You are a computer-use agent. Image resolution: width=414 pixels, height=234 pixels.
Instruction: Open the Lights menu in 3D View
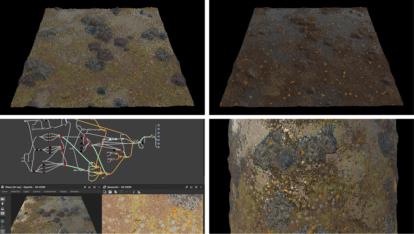[x=26, y=192]
